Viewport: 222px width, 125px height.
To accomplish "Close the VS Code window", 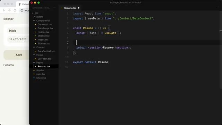I will pos(32,2).
